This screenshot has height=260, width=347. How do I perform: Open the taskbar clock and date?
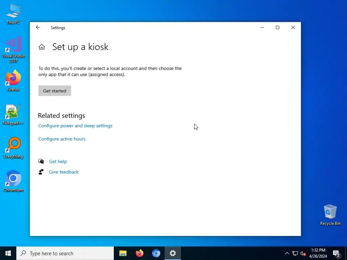click(318, 253)
